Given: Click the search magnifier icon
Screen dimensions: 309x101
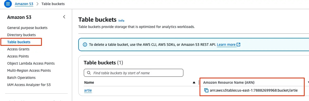Looking at the screenshot, I should pyautogui.click(x=89, y=73).
